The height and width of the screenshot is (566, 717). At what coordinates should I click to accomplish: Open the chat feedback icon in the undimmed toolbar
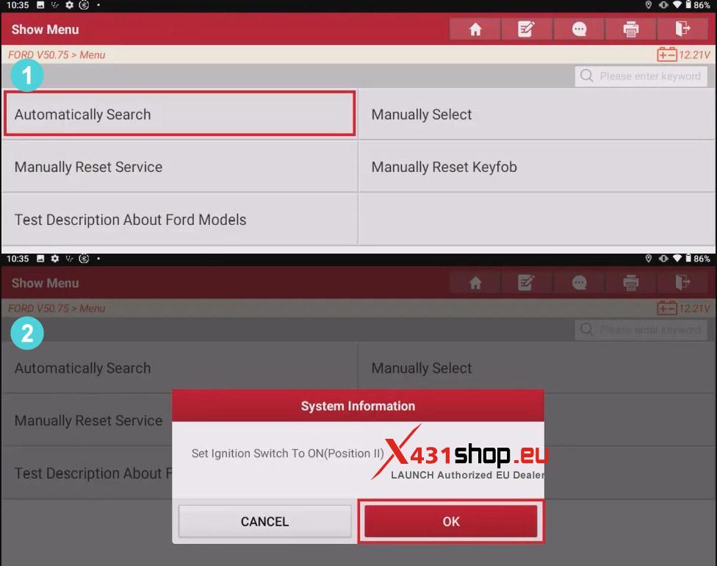(x=579, y=29)
